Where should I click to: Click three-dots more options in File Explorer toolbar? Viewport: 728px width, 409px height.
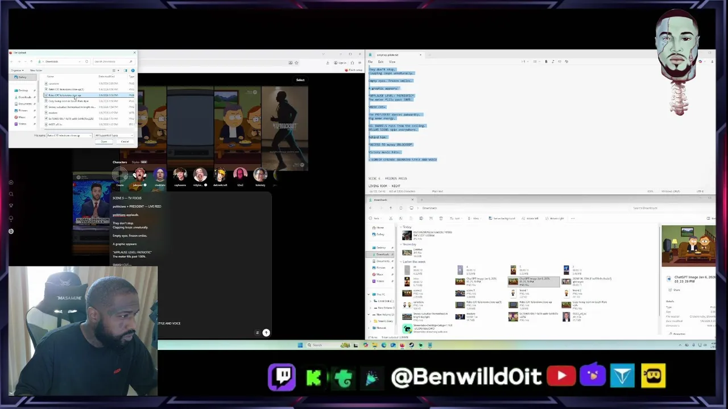(x=573, y=218)
